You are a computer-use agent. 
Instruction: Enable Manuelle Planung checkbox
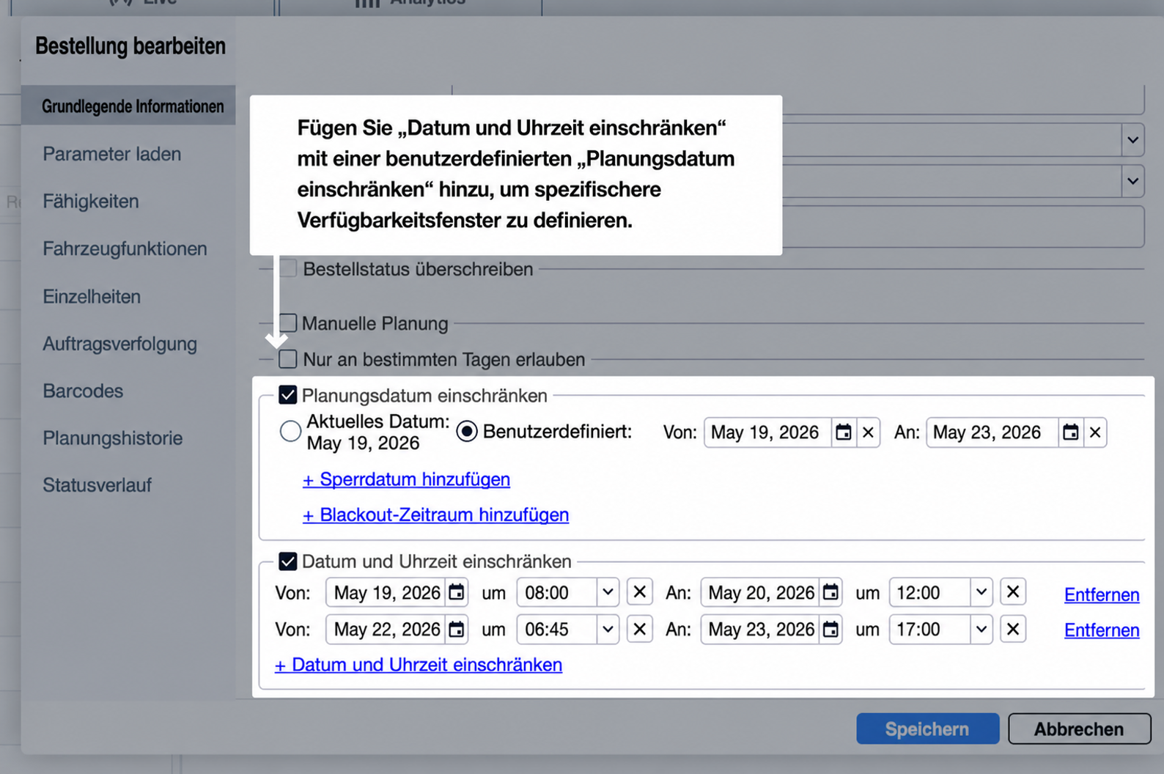[288, 323]
